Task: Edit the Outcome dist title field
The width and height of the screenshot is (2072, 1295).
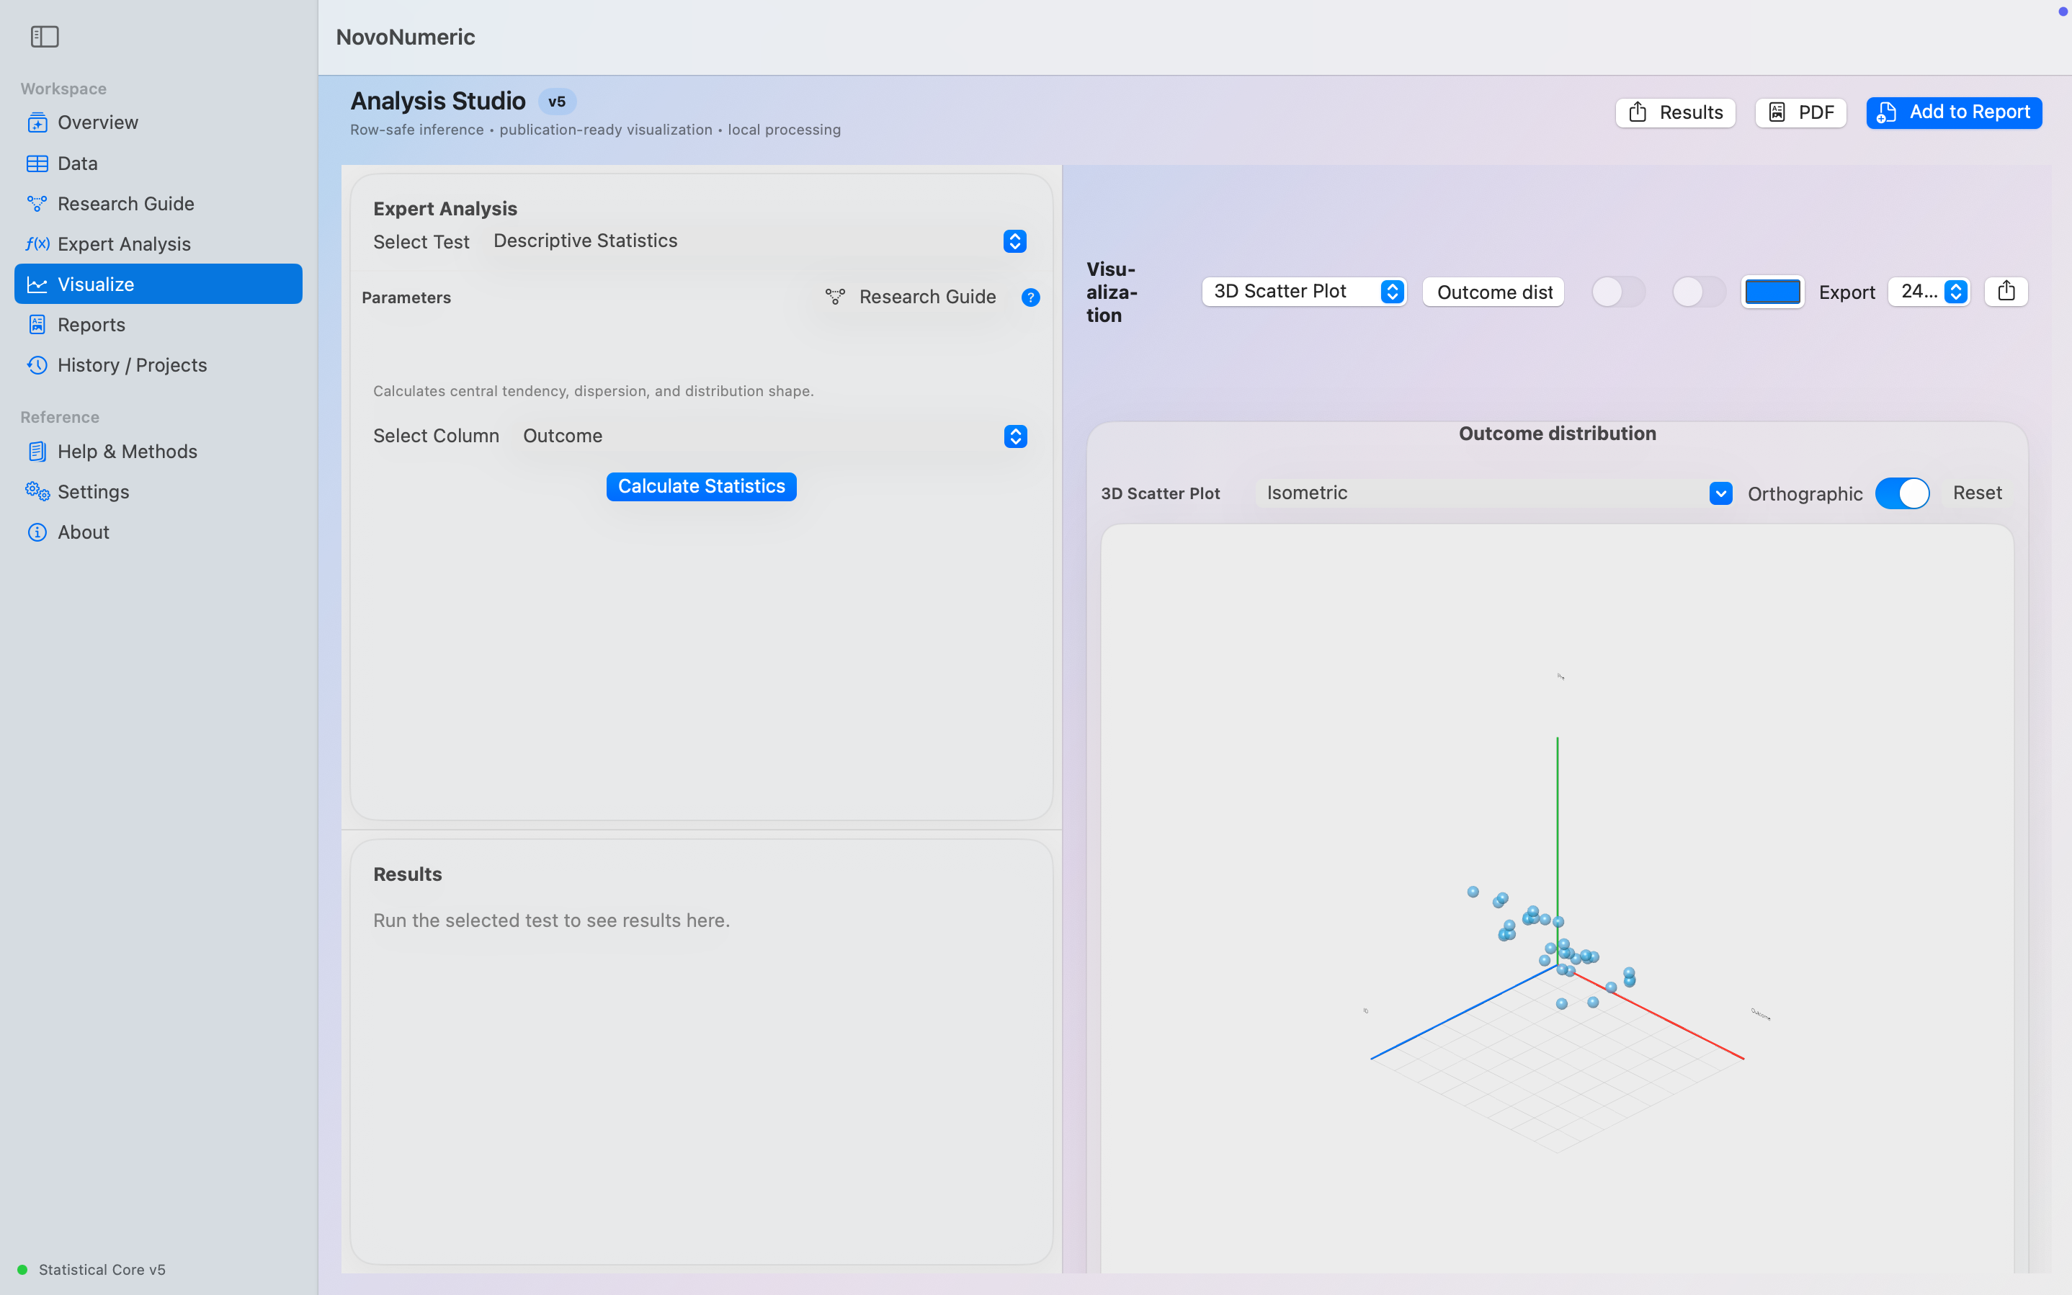Action: 1493,292
